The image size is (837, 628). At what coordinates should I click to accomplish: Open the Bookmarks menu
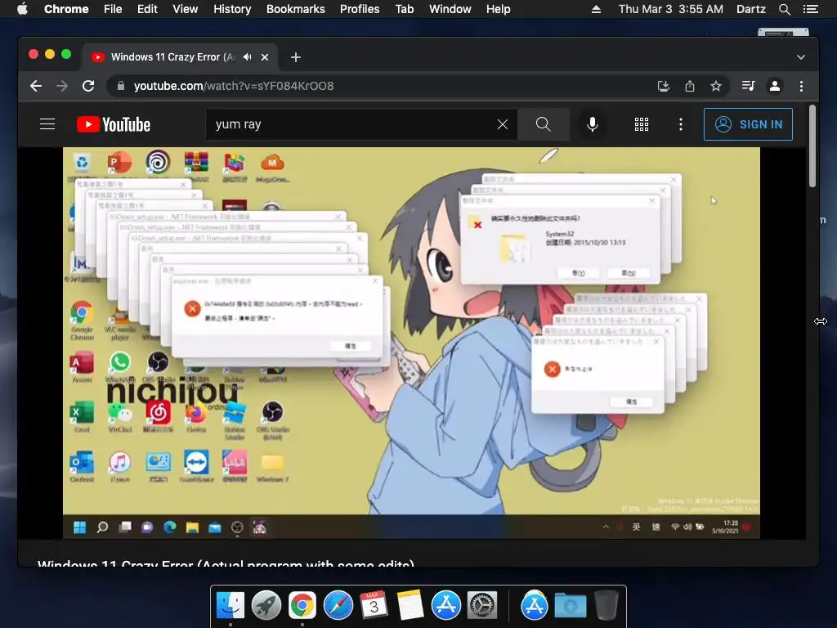(296, 9)
